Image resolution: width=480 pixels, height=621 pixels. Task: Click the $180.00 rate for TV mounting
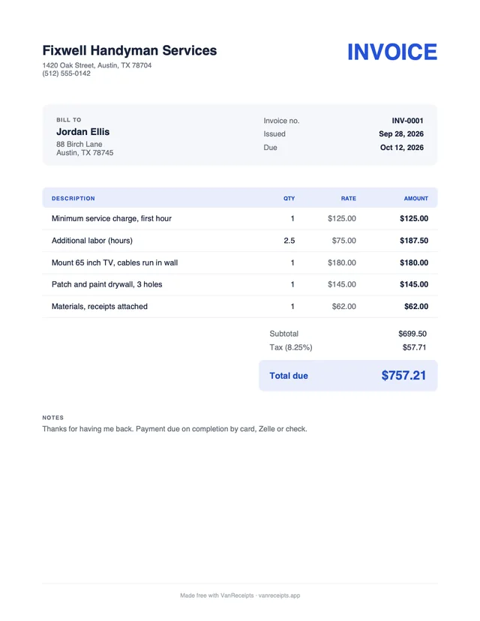click(x=342, y=263)
